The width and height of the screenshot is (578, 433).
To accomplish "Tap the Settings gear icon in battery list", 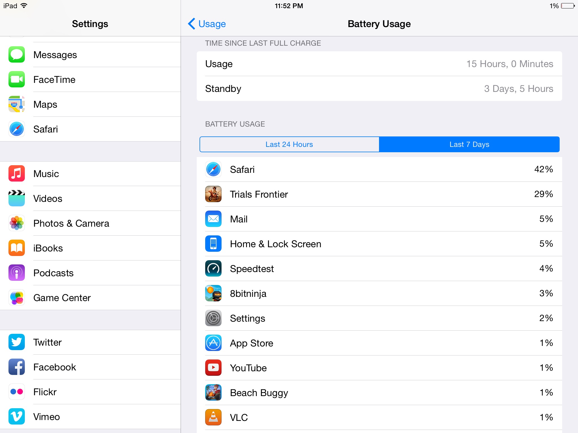I will coord(213,318).
